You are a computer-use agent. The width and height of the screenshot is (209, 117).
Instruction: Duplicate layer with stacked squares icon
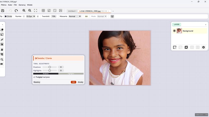pyautogui.click(x=186, y=47)
